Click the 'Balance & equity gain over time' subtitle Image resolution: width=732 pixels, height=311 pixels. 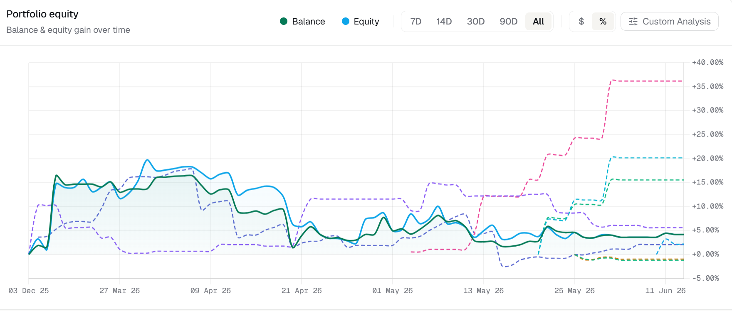(68, 30)
